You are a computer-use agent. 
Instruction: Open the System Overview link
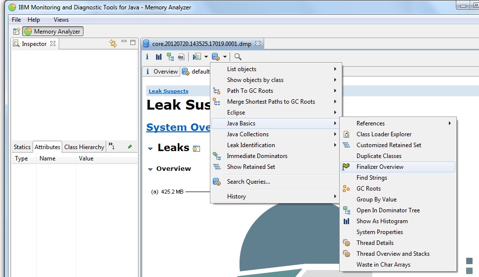[x=178, y=127]
